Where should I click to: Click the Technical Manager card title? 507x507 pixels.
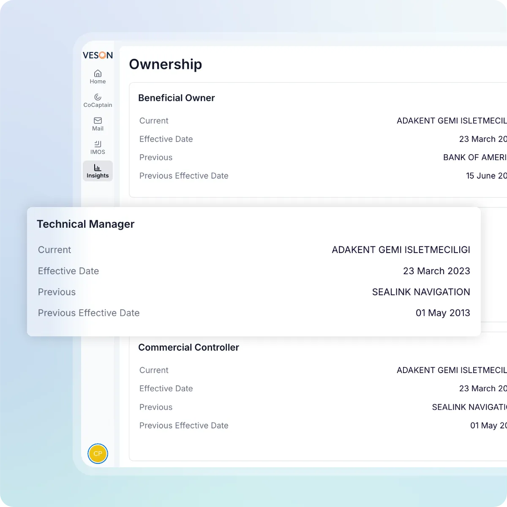tap(86, 224)
